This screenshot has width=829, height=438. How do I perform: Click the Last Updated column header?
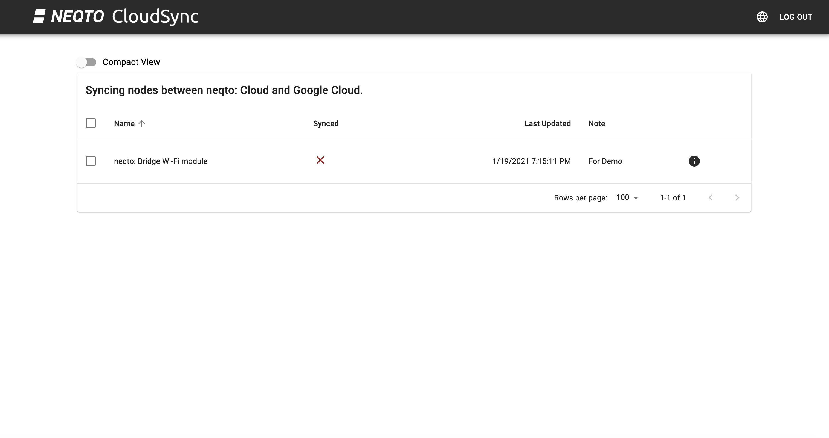click(547, 124)
